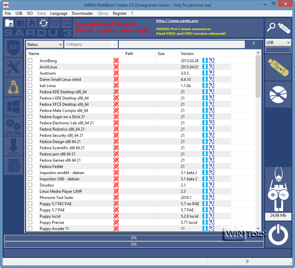
Task: Tick the Inquisitor amd64 - debian checkbox
Action: (x=30, y=172)
